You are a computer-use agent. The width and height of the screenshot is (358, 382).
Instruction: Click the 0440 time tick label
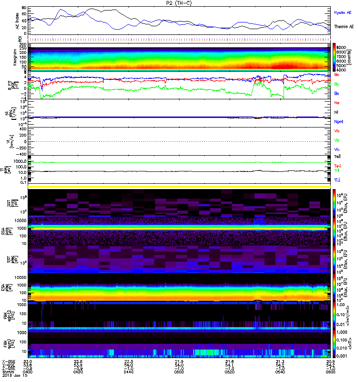128,372
